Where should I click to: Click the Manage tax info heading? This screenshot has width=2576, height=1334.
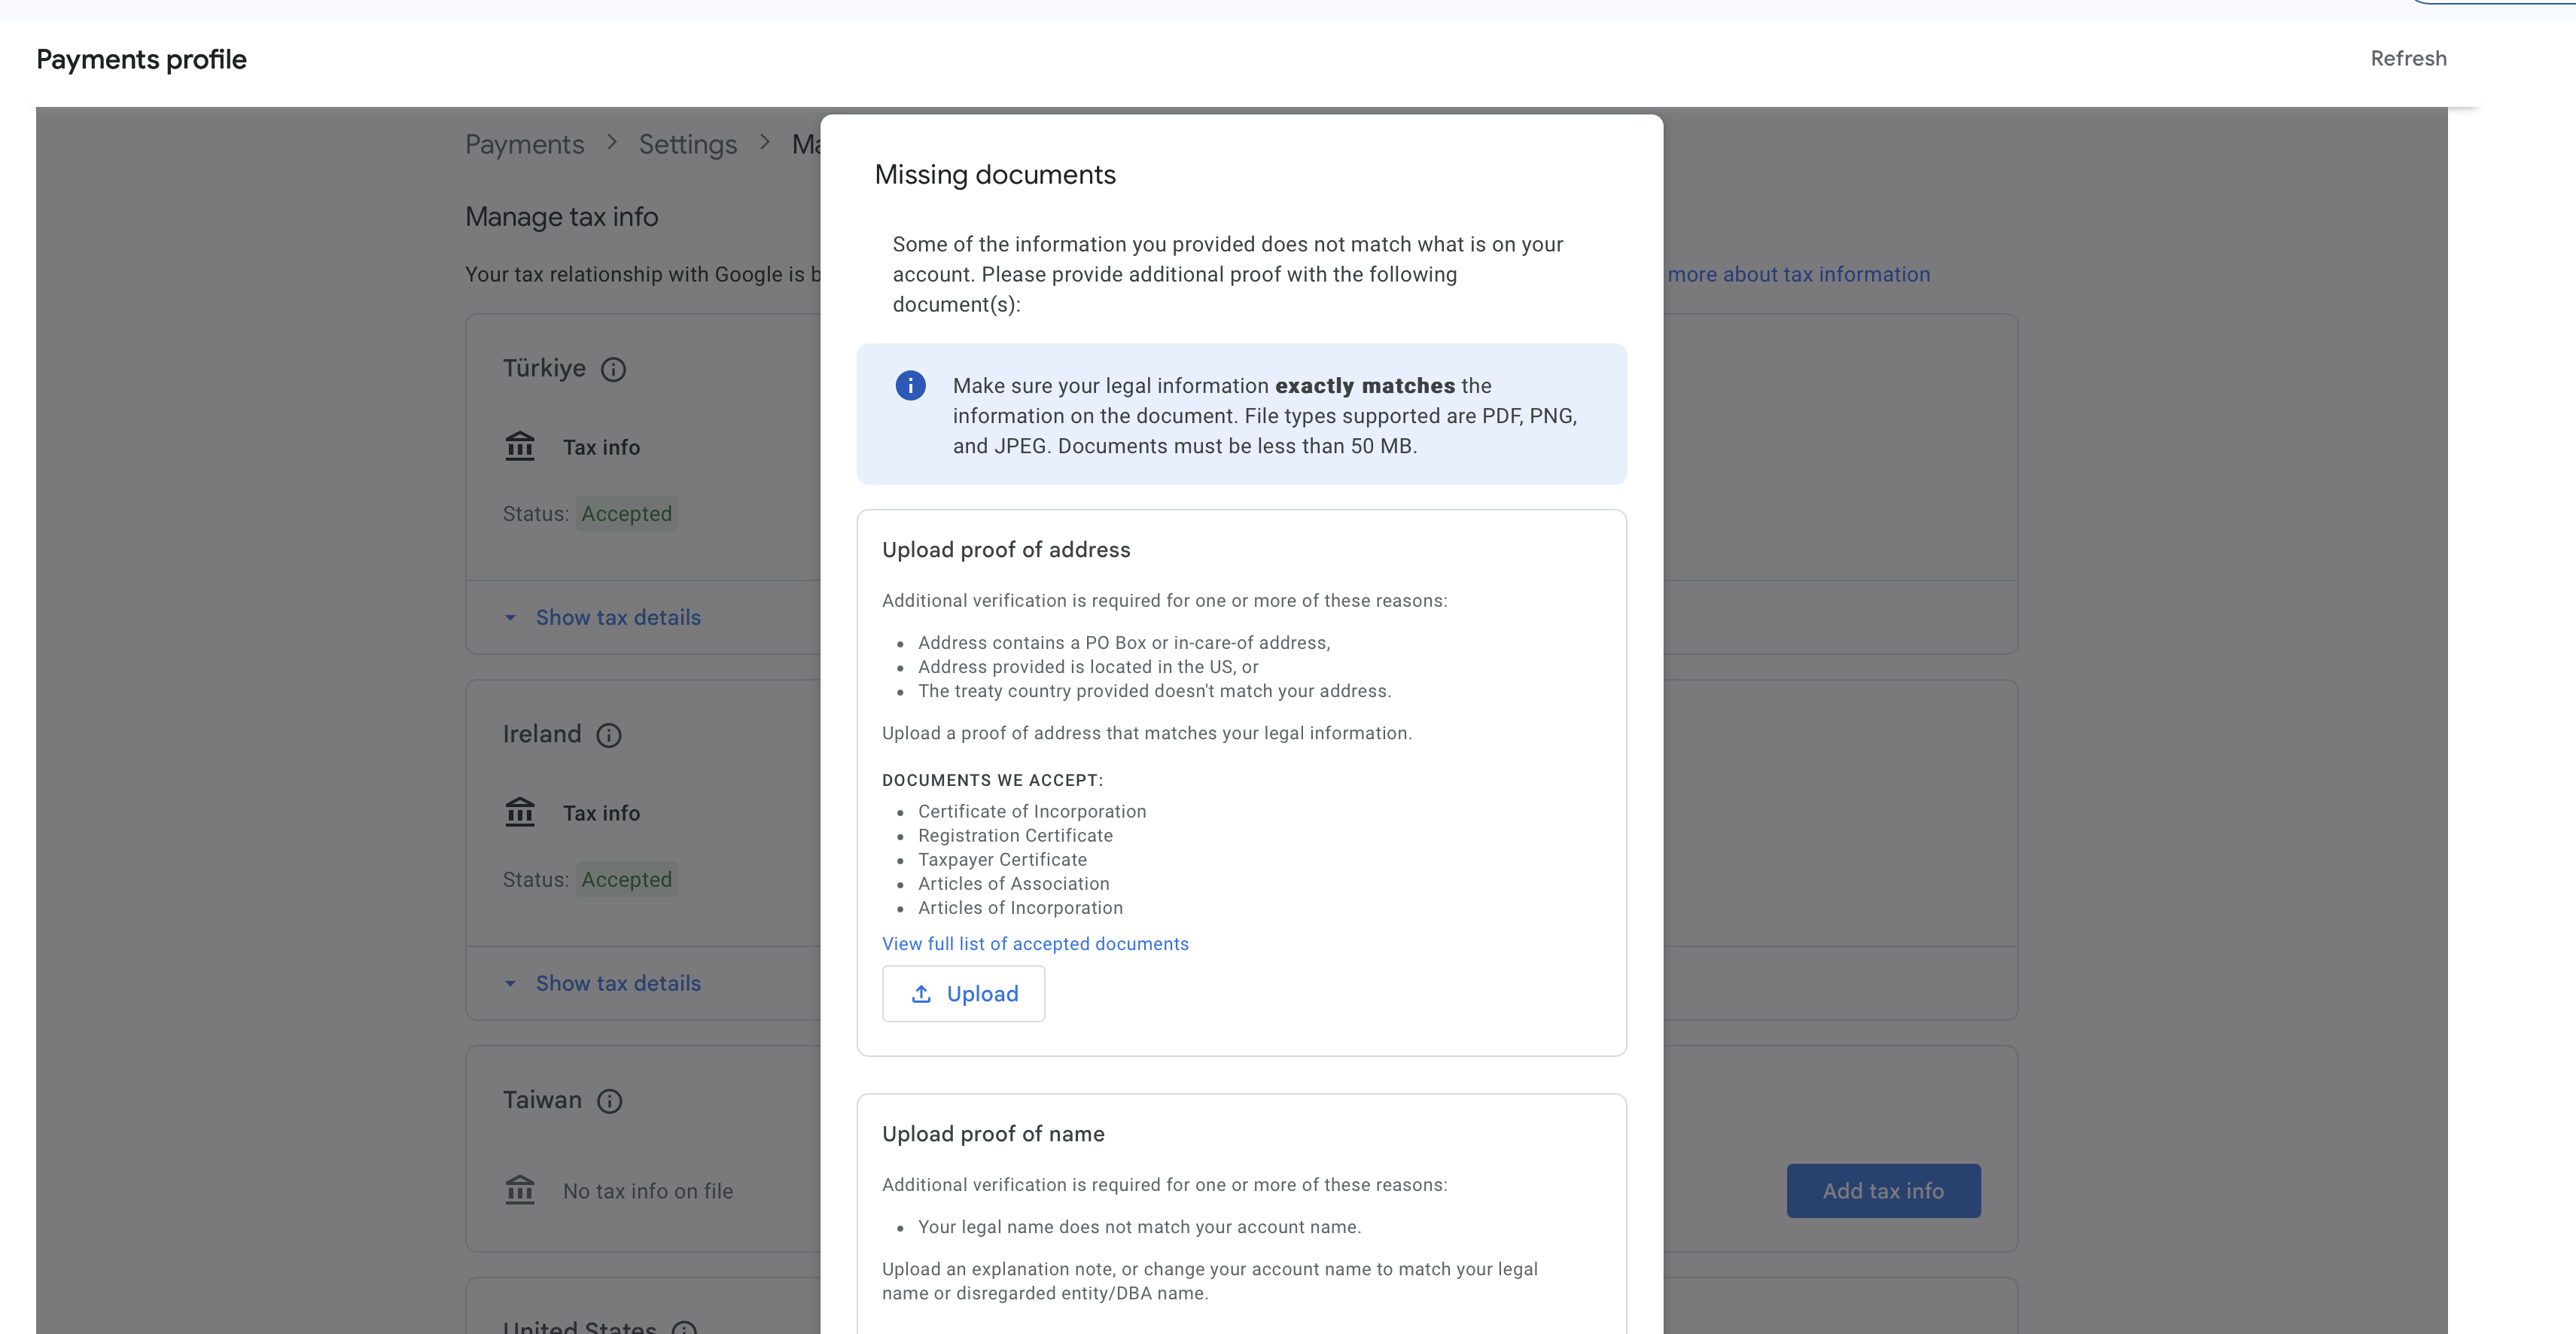(561, 217)
